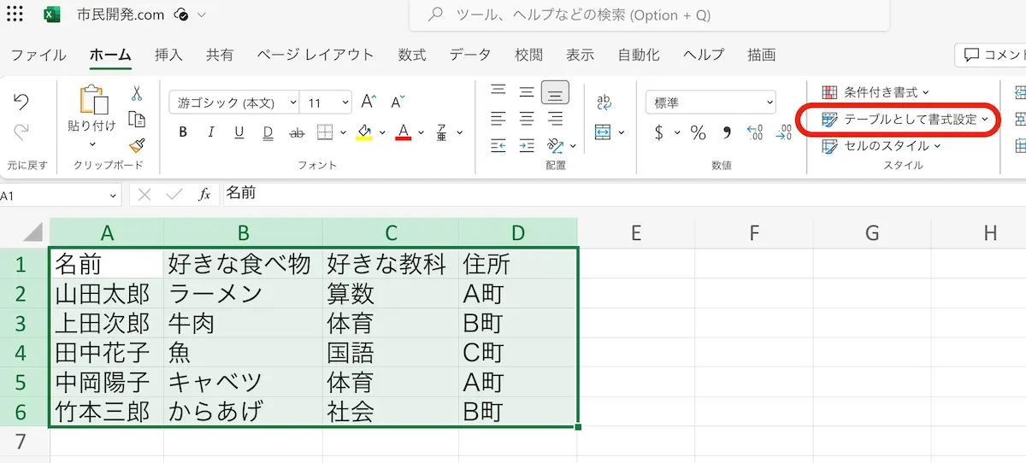Toggle Italic formatting
The width and height of the screenshot is (1026, 463).
[x=211, y=132]
